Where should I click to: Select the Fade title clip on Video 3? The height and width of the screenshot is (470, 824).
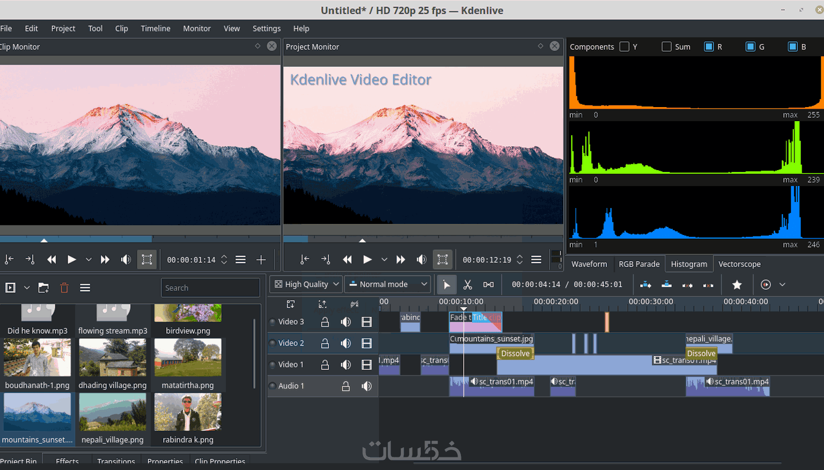475,322
